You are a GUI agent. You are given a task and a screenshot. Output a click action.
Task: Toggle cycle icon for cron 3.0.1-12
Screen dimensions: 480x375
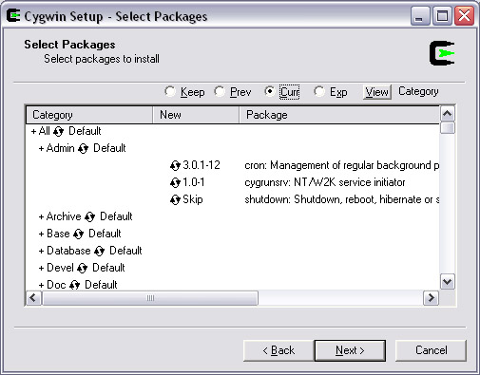pyautogui.click(x=175, y=165)
